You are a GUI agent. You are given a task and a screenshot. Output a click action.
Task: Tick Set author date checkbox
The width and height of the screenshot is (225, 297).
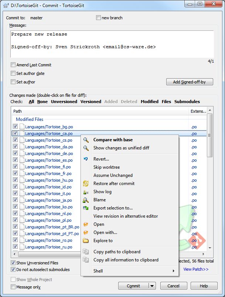[x=13, y=73]
